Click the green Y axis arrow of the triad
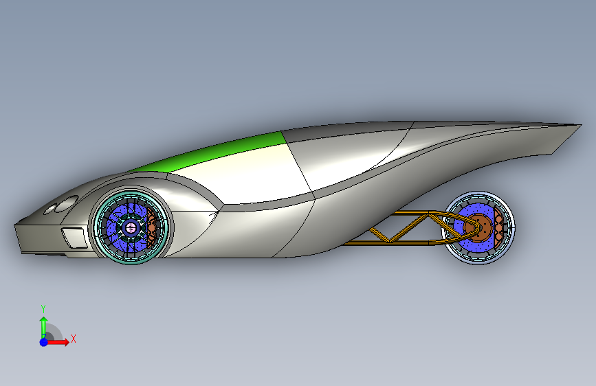The height and width of the screenshot is (386, 596). (44, 327)
